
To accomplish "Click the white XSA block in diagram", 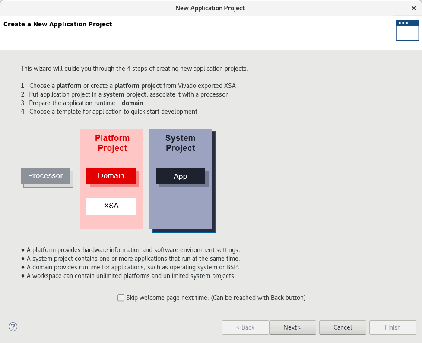I will click(111, 206).
